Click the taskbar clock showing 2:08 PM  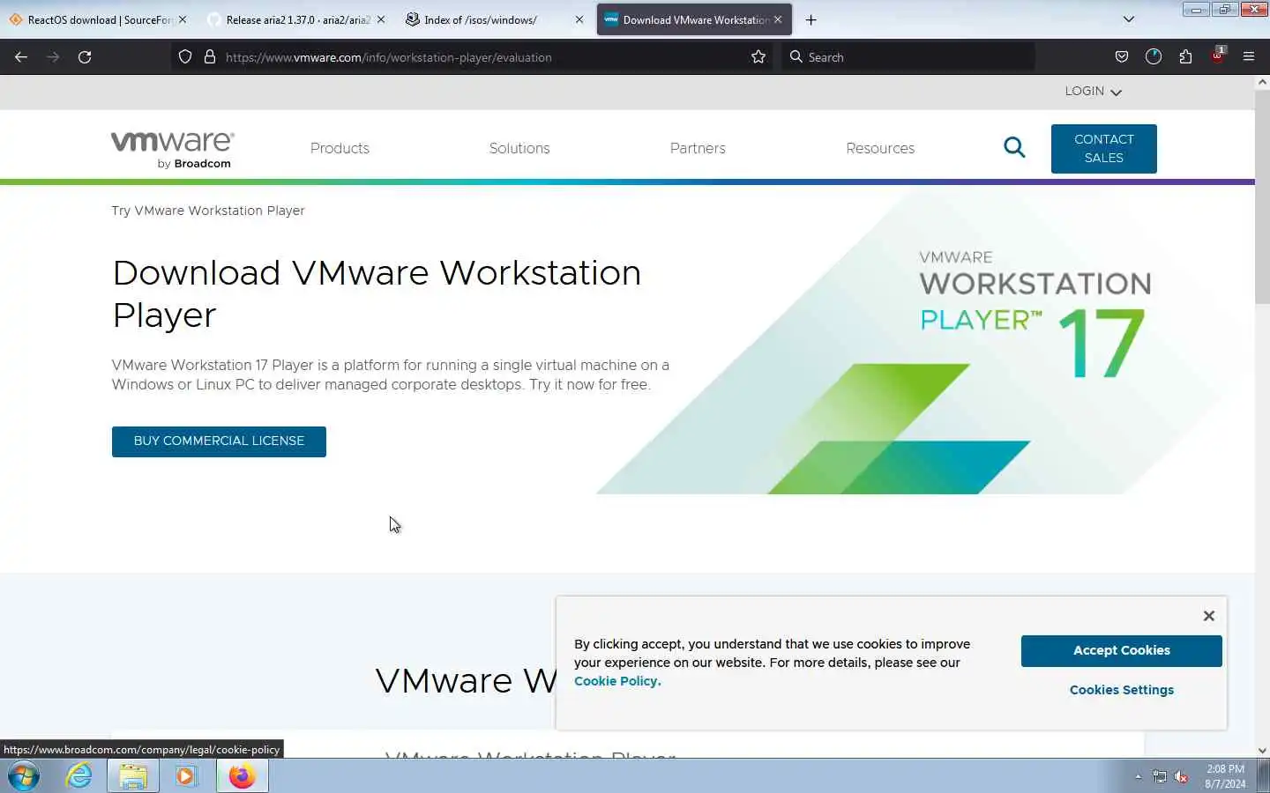(x=1225, y=776)
